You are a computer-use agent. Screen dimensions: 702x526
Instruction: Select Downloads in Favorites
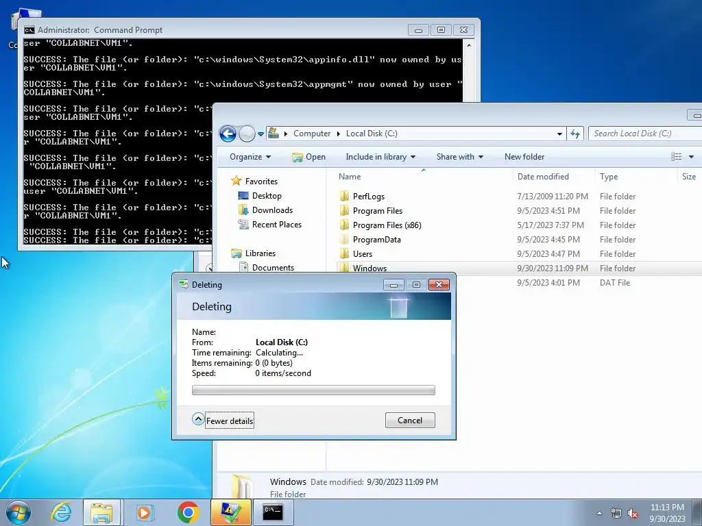tap(272, 210)
